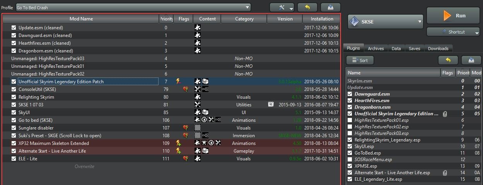Open the tools wrench dropdown above mod list
Image resolution: width=483 pixels, height=185 pixels.
282,7
